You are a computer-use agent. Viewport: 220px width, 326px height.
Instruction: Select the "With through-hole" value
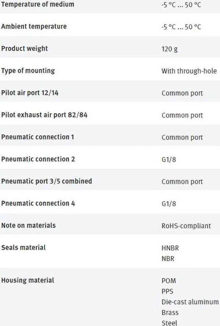pos(189,71)
